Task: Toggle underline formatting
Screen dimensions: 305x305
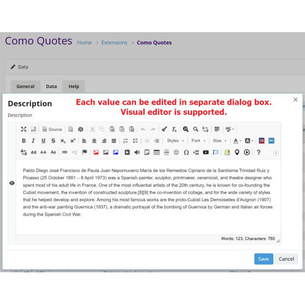Action: click(43, 141)
